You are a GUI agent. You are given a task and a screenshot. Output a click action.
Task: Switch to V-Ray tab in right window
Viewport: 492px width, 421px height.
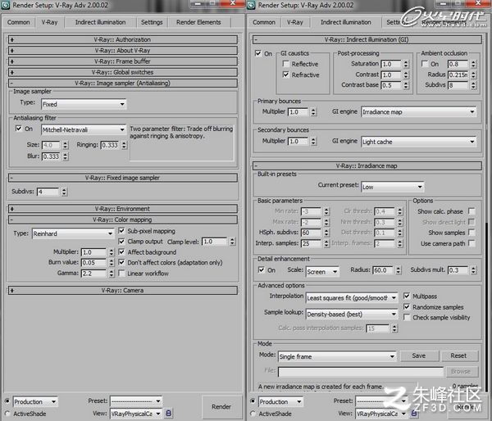[x=295, y=22]
